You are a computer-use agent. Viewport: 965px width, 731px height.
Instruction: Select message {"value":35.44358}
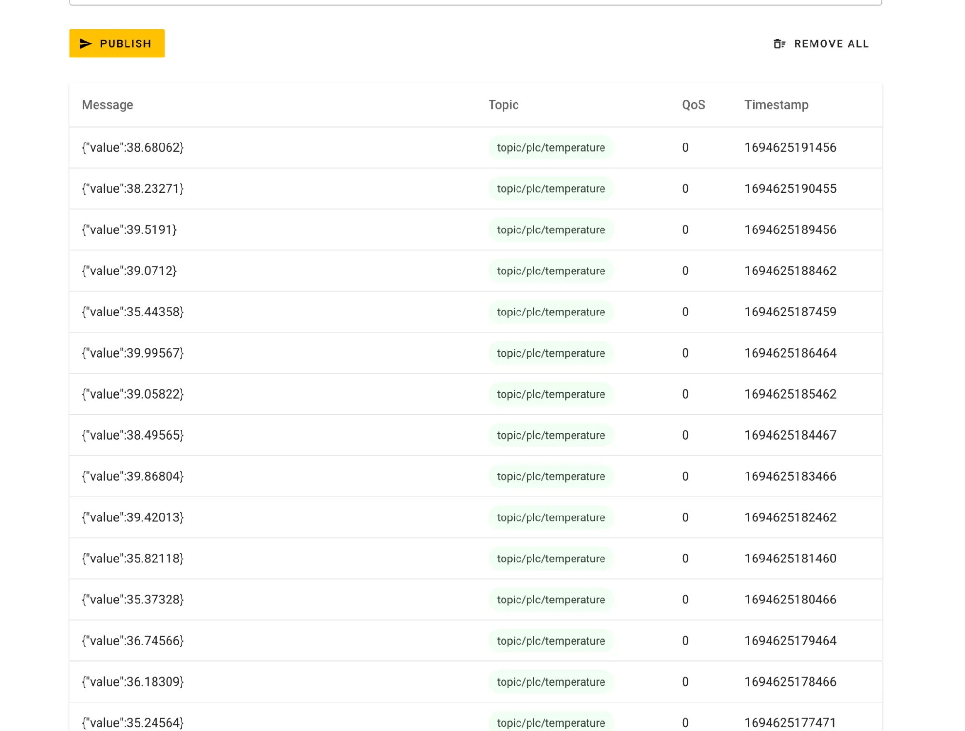[133, 312]
